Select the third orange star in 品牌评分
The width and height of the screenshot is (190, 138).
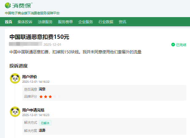pyautogui.click(x=50, y=96)
